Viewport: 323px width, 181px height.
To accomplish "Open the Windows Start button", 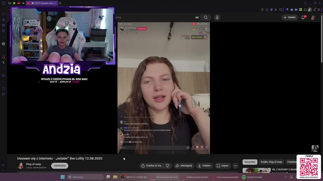I will 63,177.
